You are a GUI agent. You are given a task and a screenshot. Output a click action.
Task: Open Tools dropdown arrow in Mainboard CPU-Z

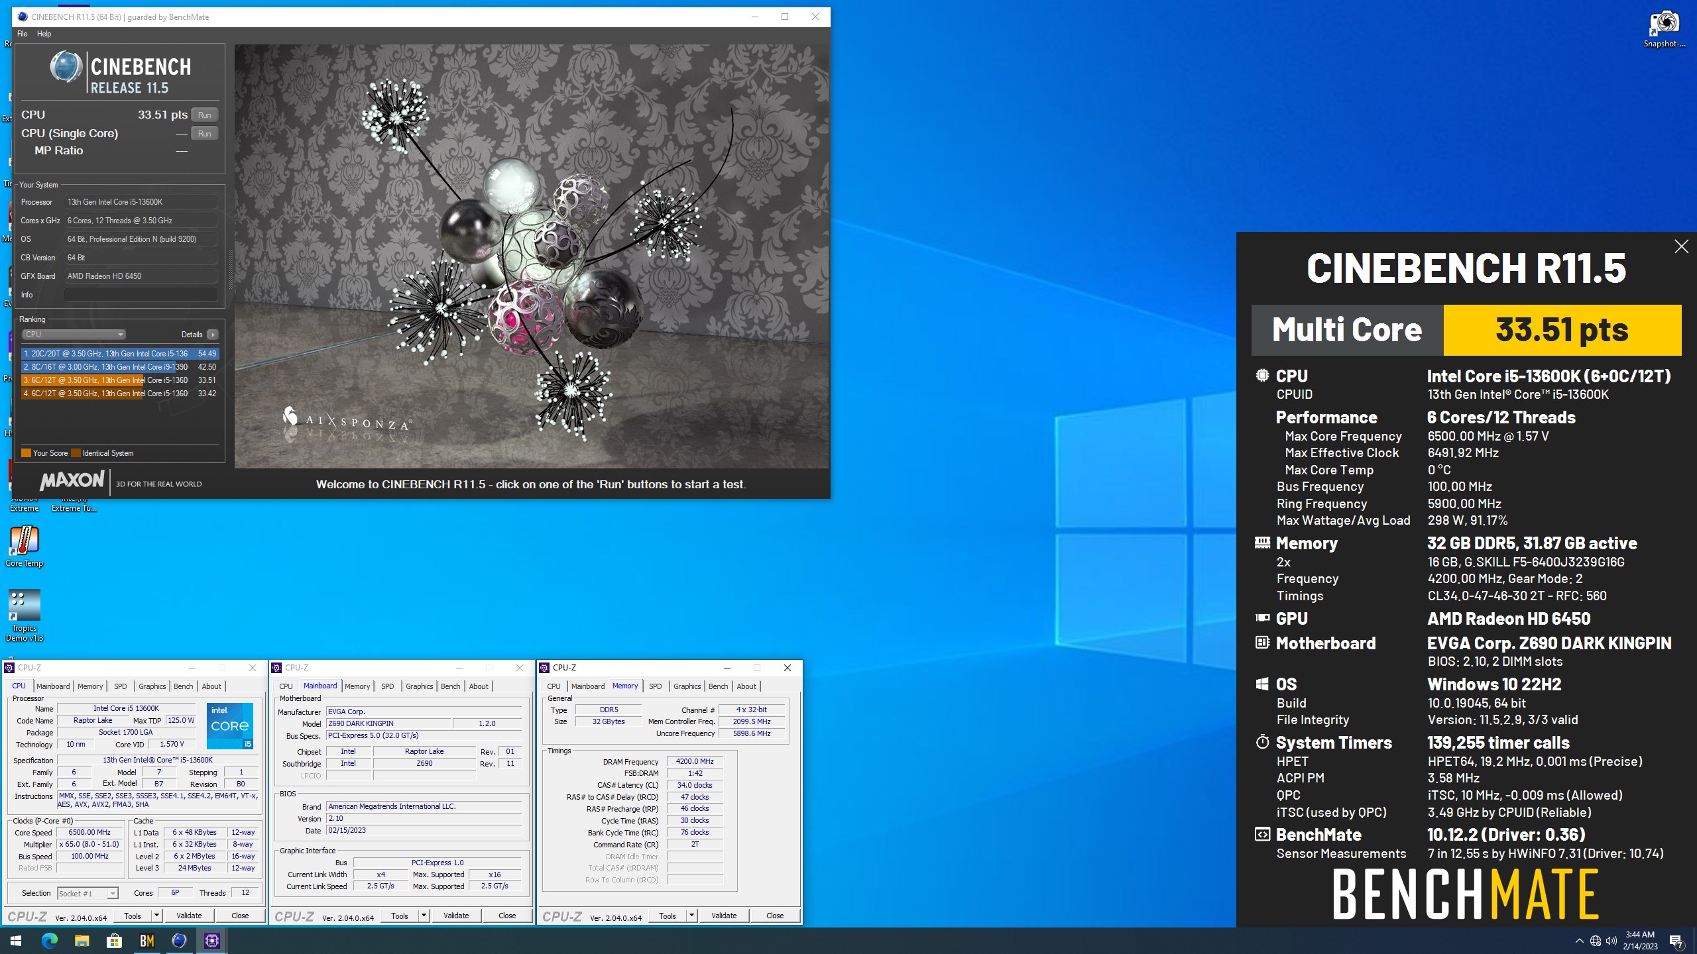click(424, 916)
